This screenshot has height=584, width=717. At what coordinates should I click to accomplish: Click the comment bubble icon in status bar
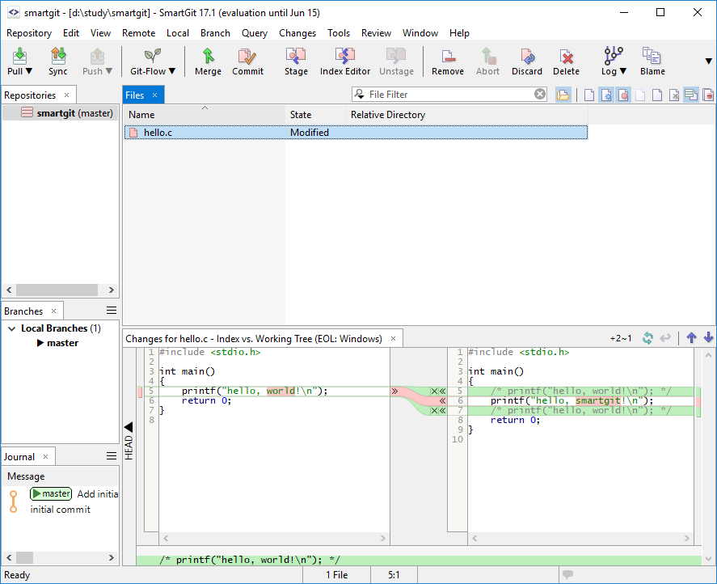[568, 574]
